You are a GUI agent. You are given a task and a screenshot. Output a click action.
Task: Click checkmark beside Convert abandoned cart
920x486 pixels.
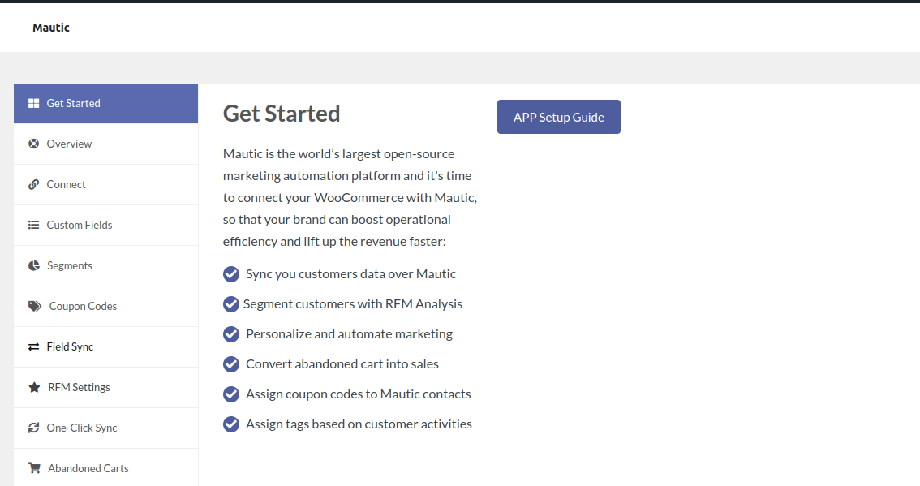[x=231, y=364]
